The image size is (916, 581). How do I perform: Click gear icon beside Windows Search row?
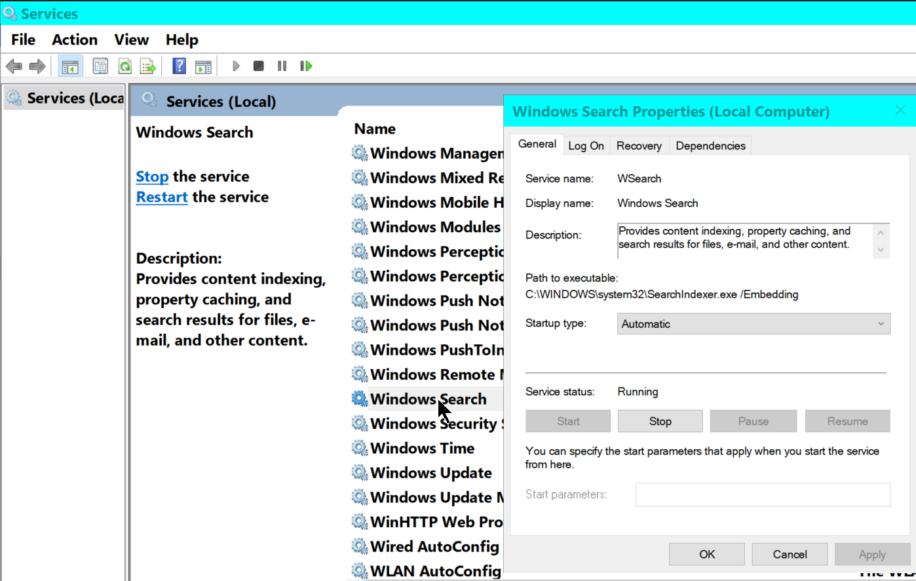(360, 399)
